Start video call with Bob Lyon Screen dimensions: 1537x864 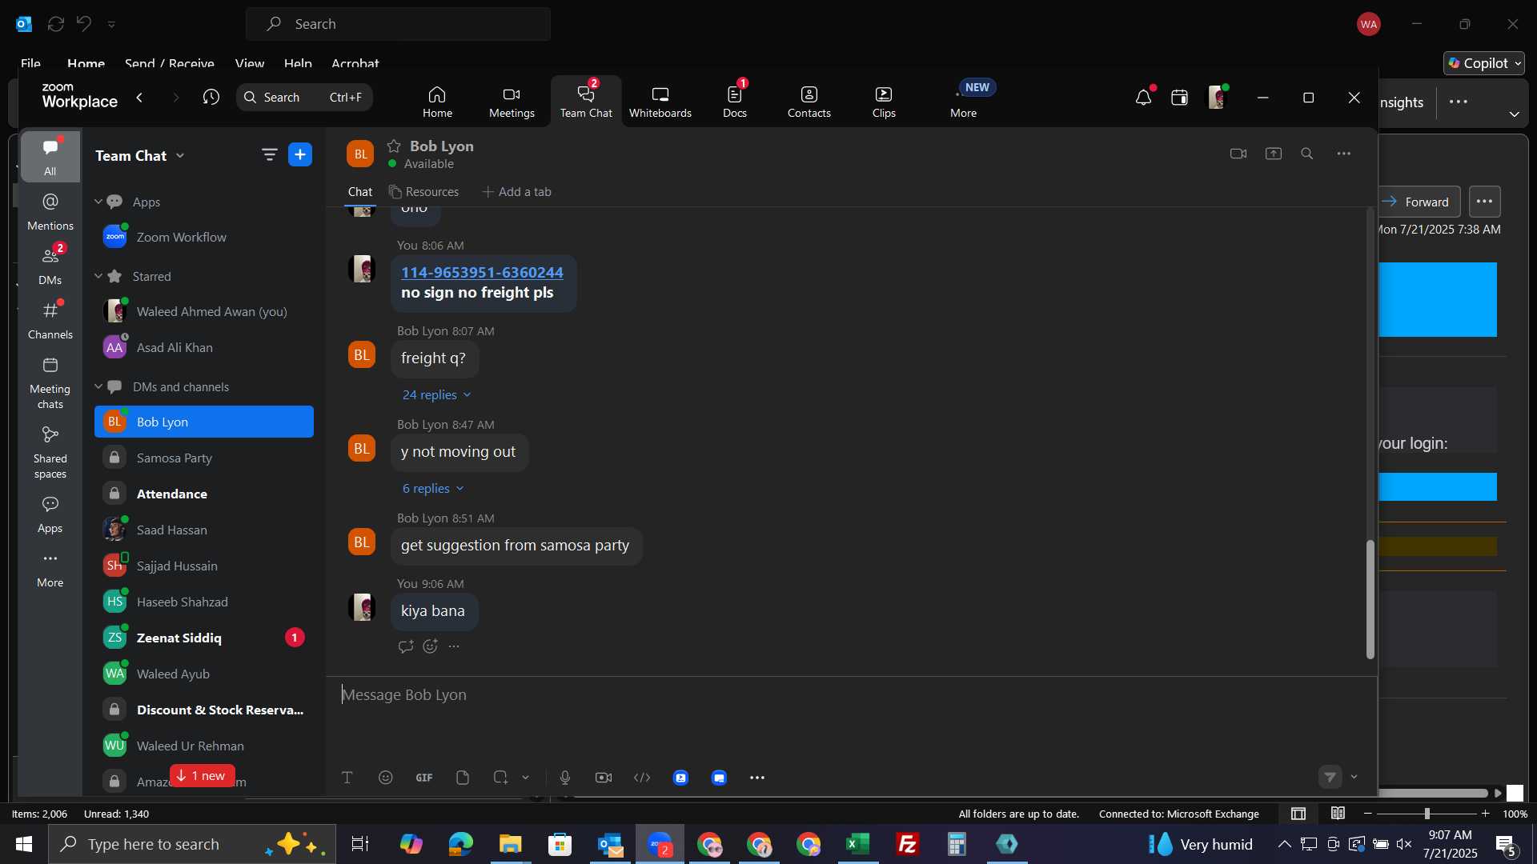pyautogui.click(x=1238, y=154)
